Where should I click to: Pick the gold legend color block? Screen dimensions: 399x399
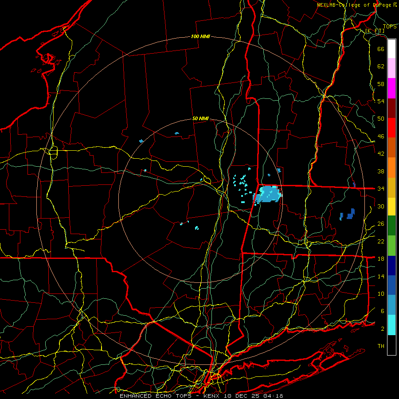(x=391, y=188)
